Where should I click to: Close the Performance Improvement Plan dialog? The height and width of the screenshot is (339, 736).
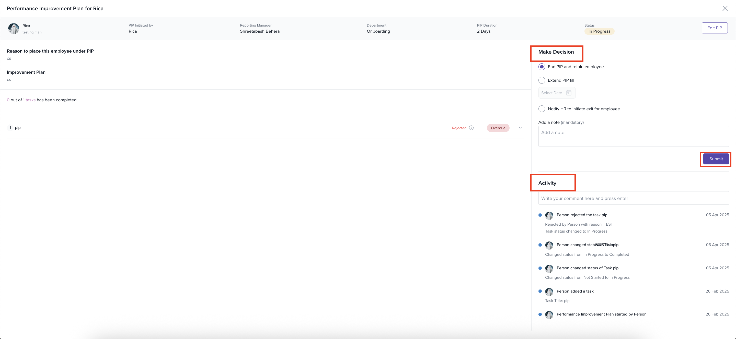click(x=726, y=8)
